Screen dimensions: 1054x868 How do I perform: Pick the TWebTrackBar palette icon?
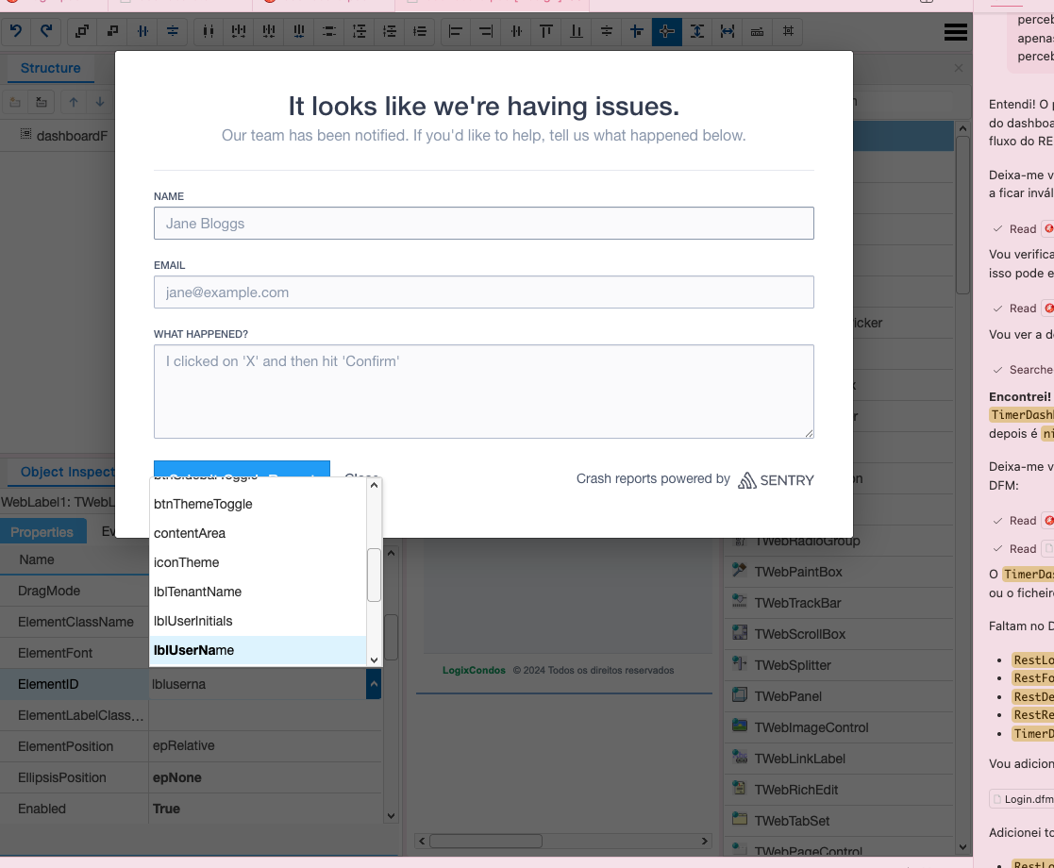pyautogui.click(x=740, y=603)
